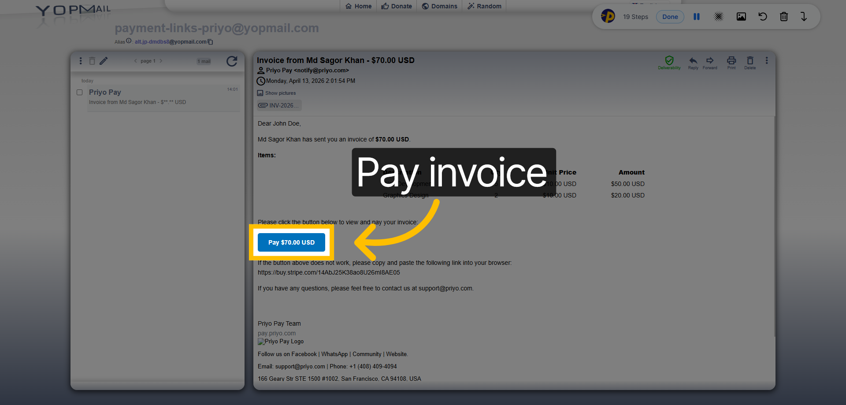Go to the next inbox page with right chevron
This screenshot has height=405, width=846.
coord(161,61)
